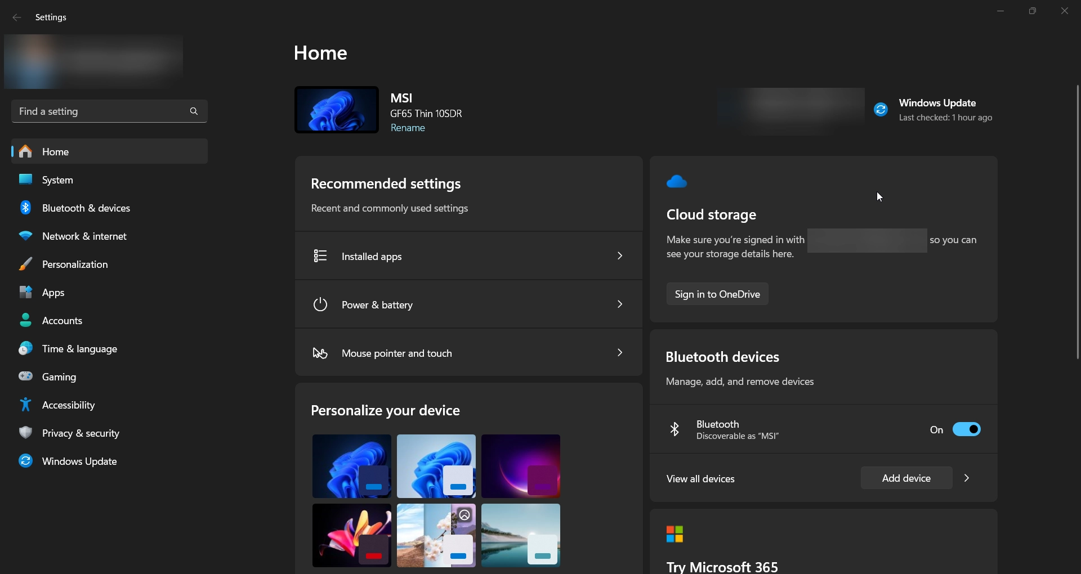Select the purple glow theme
The width and height of the screenshot is (1081, 574).
[521, 466]
